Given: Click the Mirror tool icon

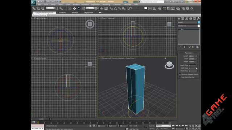Looking at the screenshot, I should click(x=150, y=8).
